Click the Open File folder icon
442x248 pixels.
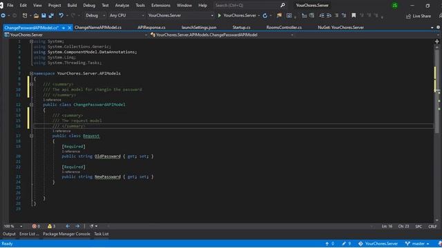pos(36,15)
